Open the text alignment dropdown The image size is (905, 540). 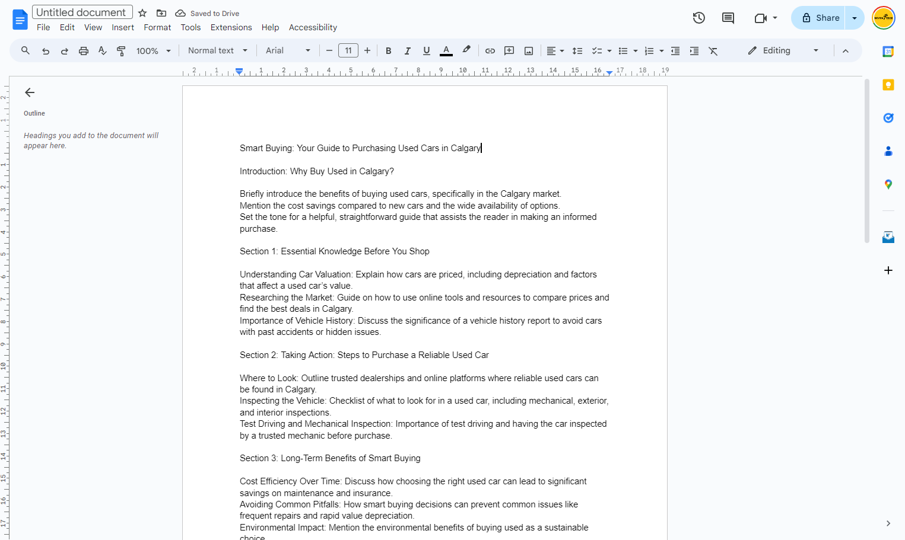click(x=555, y=51)
